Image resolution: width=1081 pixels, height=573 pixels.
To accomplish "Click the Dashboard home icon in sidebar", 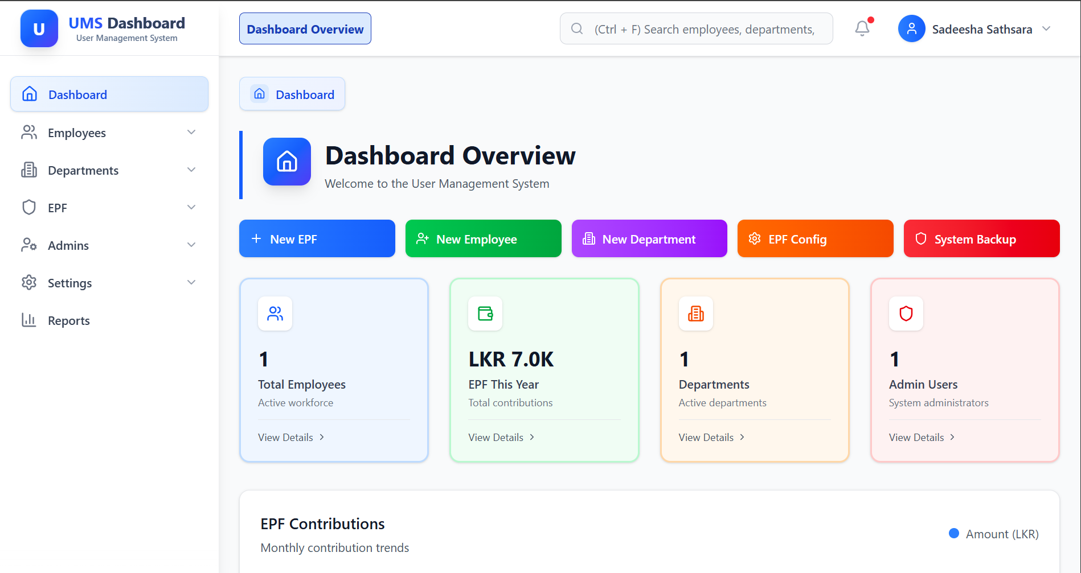I will (30, 94).
